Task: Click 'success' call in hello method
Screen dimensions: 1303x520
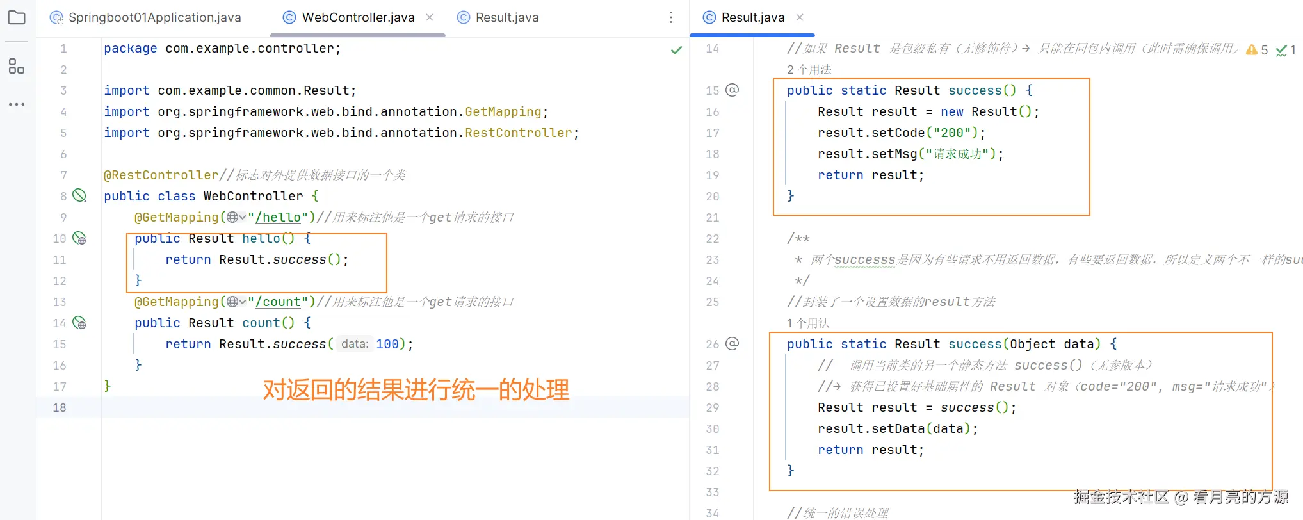Action: (300, 259)
